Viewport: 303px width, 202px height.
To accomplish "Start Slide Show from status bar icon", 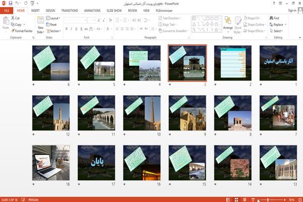I will [x=253, y=199].
